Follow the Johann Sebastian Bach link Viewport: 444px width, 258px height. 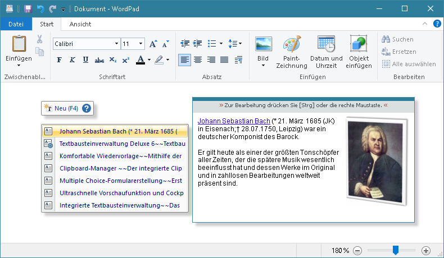tap(234, 121)
